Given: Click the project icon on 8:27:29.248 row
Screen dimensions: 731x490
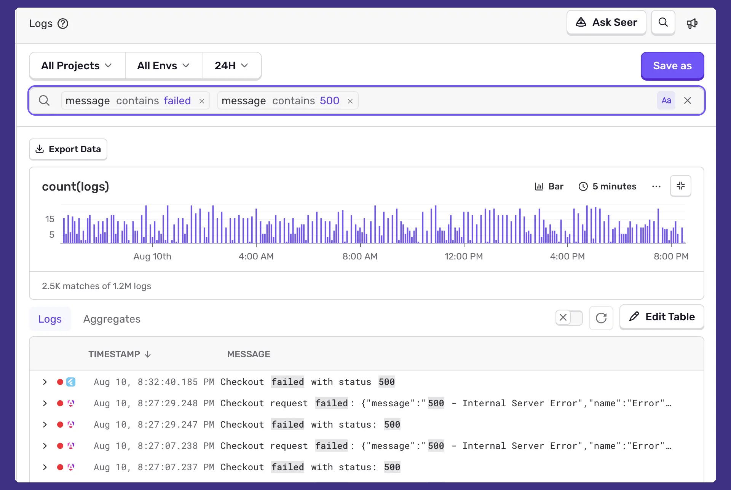Looking at the screenshot, I should coord(71,403).
